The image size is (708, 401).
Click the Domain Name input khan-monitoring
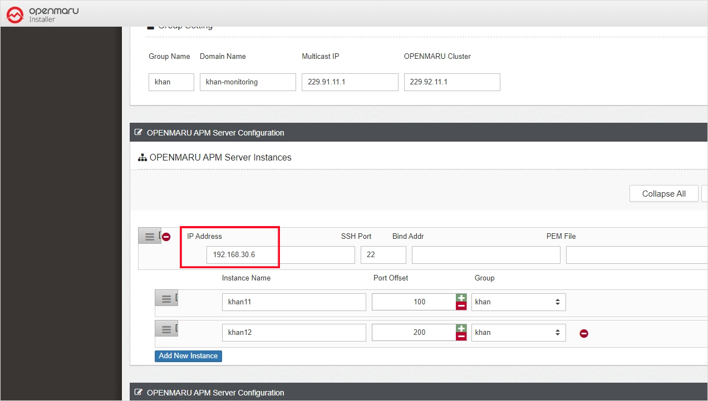[248, 82]
